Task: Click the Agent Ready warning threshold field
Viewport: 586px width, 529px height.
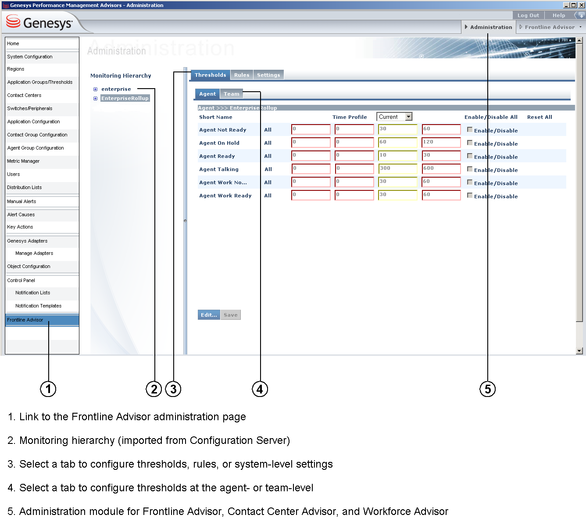Action: (x=397, y=156)
